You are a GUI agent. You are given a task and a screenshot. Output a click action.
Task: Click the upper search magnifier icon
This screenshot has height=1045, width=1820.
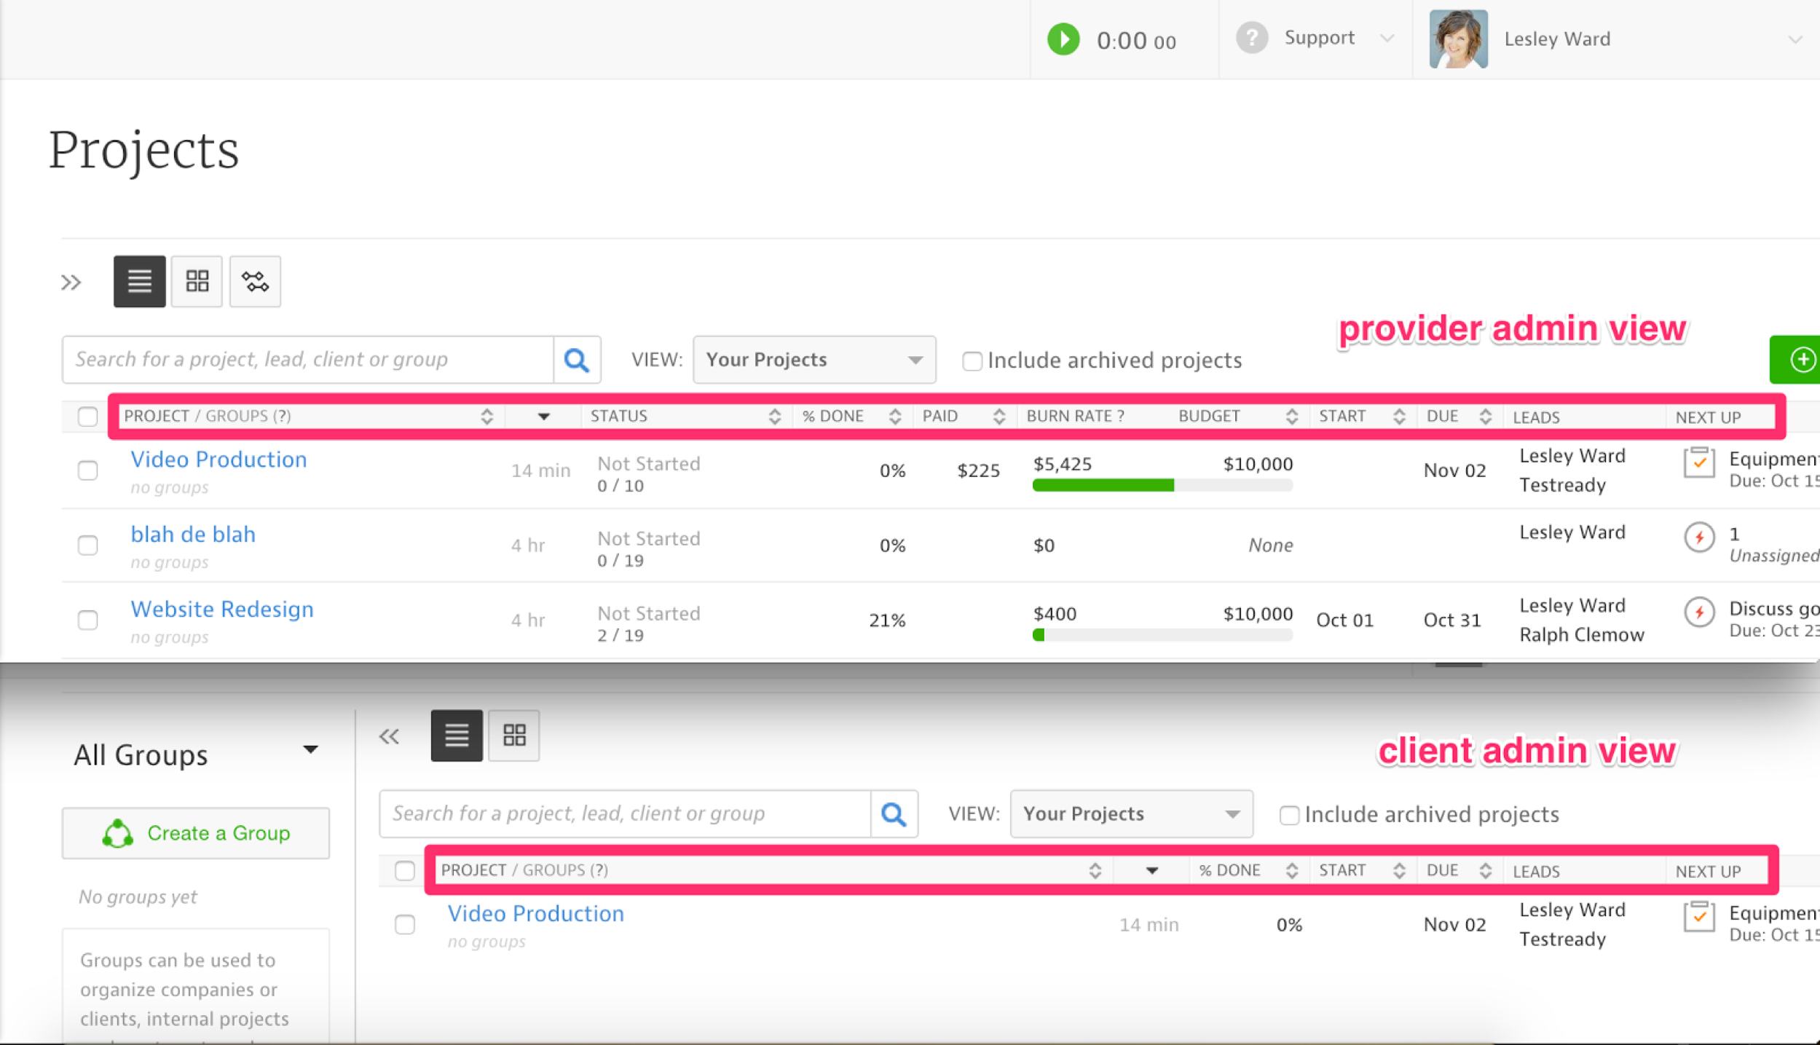pyautogui.click(x=576, y=360)
